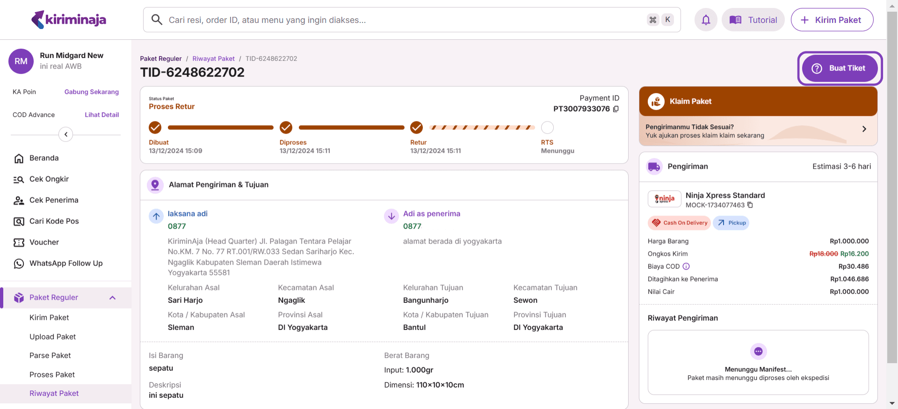The height and width of the screenshot is (409, 898).
Task: Go to Kirim Paket submenu item
Action: tap(49, 317)
